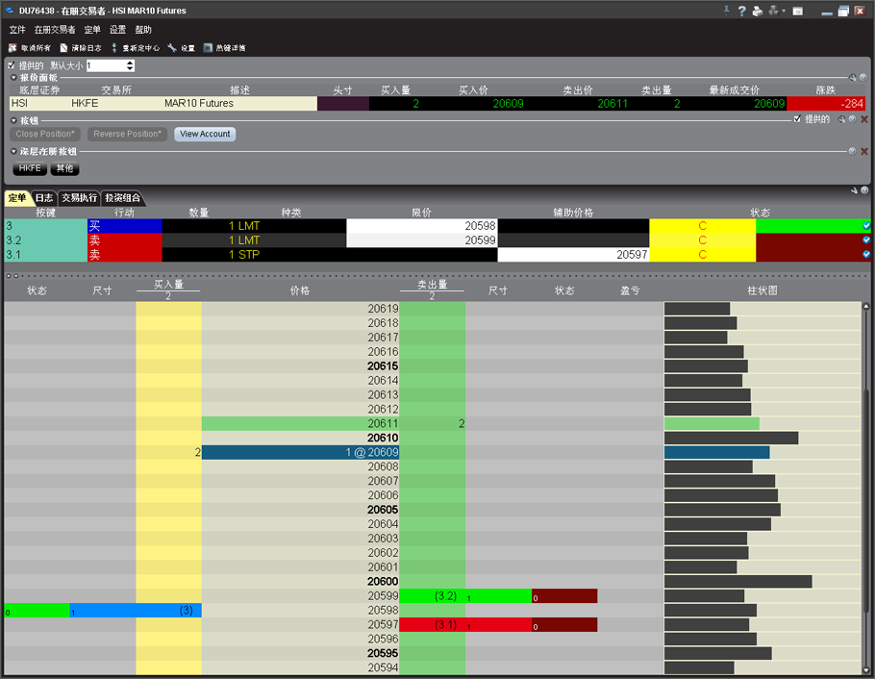The width and height of the screenshot is (875, 679).
Task: Click the HKFE deep book button
Action: (x=30, y=168)
